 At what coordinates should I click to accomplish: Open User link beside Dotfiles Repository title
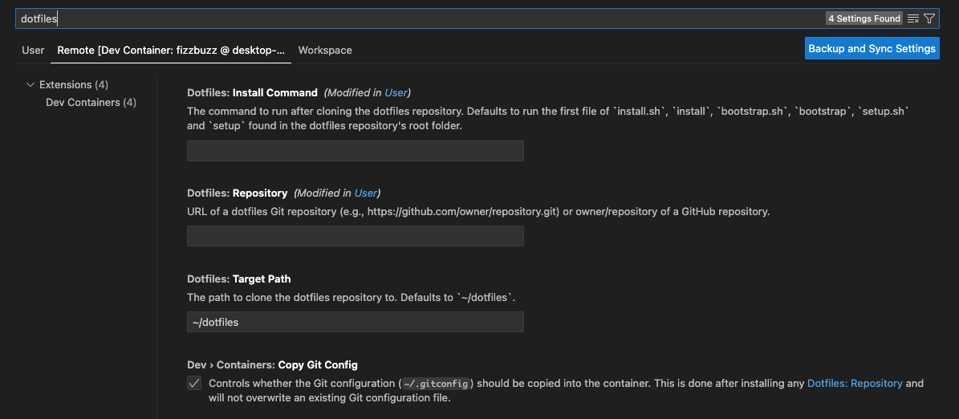pos(366,193)
